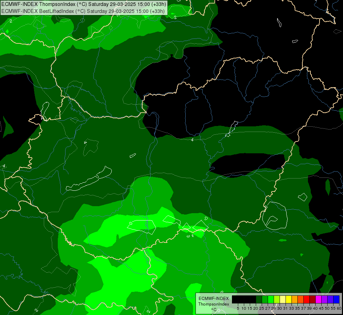
Task: Click legend scale value 31
Action: (x=286, y=308)
